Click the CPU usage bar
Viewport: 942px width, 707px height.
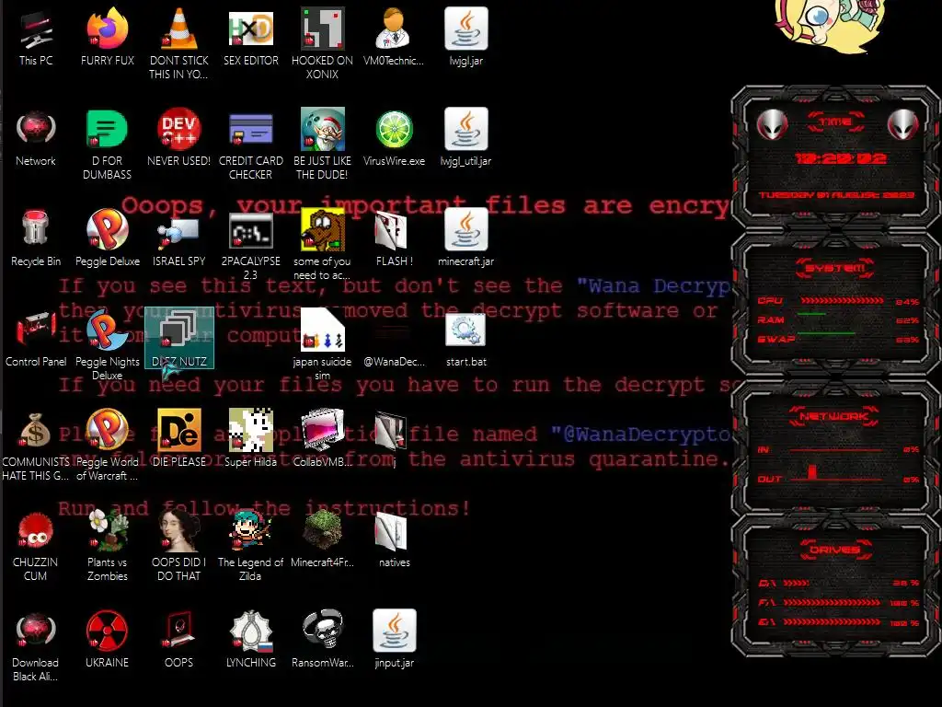(841, 301)
